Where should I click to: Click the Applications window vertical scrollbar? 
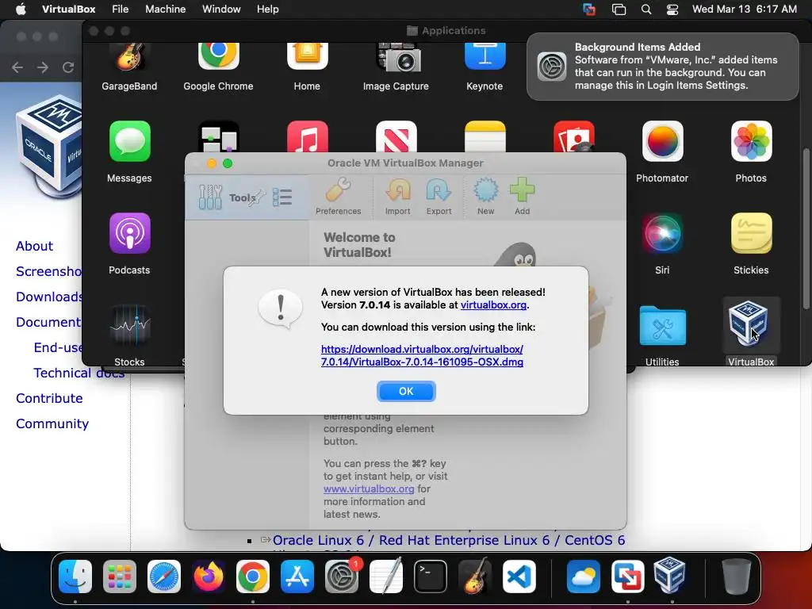(x=806, y=229)
